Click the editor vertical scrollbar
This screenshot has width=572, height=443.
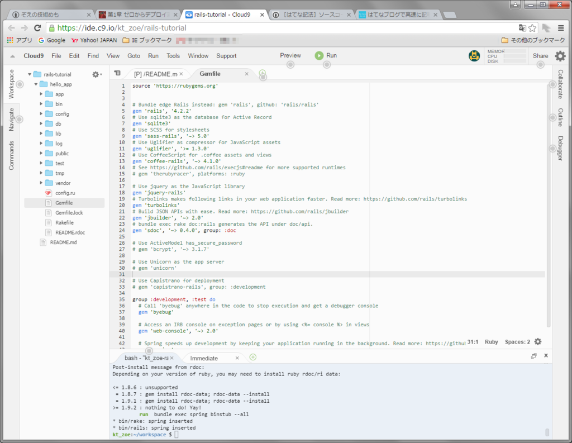coord(549,204)
